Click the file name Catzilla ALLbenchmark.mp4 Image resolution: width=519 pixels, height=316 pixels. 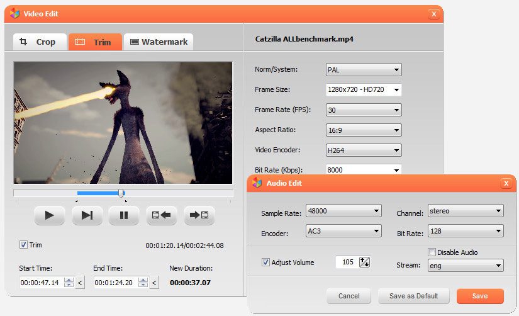304,39
